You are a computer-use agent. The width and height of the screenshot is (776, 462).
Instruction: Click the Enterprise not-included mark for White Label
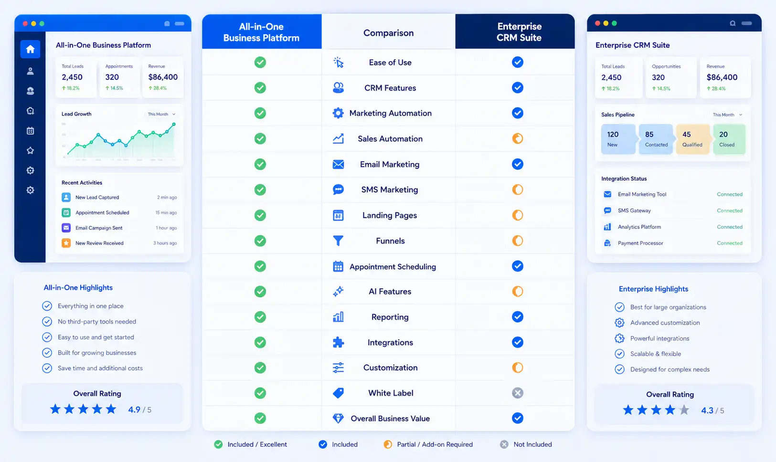(x=518, y=393)
